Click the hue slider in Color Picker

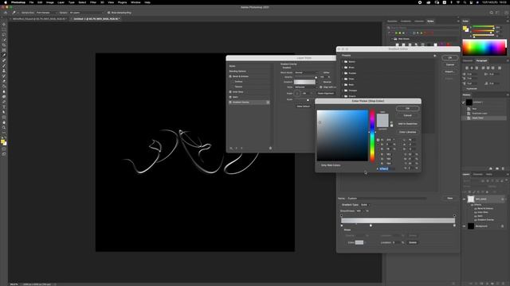pos(372,136)
